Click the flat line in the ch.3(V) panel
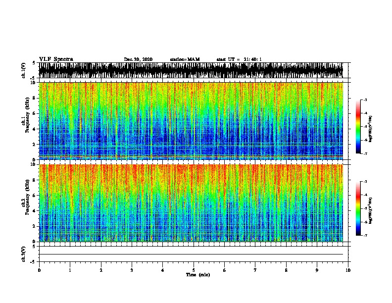This screenshot has width=392, height=303. (191, 254)
